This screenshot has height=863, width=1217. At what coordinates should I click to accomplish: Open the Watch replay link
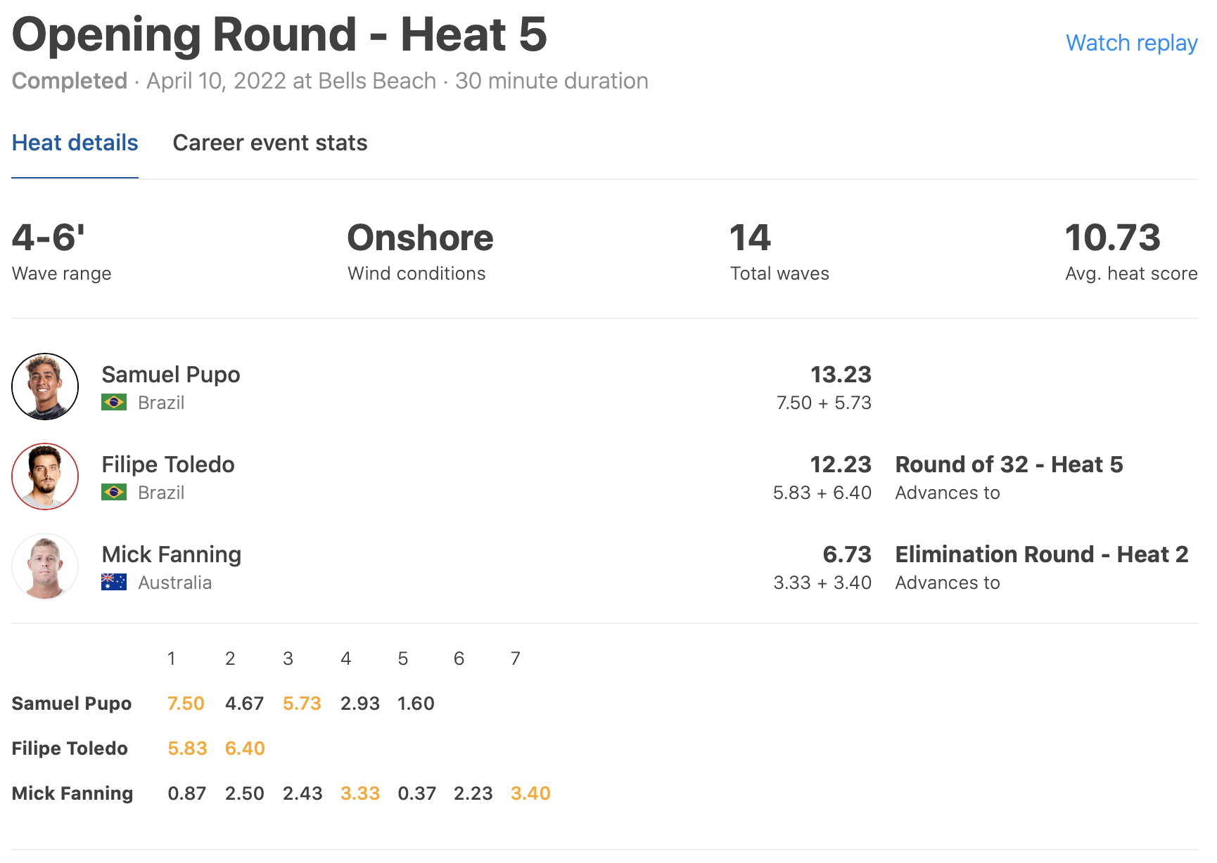tap(1131, 43)
